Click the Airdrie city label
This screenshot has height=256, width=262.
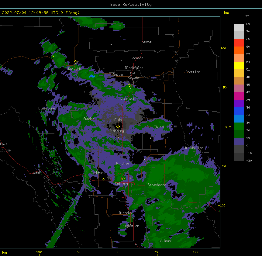122,163
